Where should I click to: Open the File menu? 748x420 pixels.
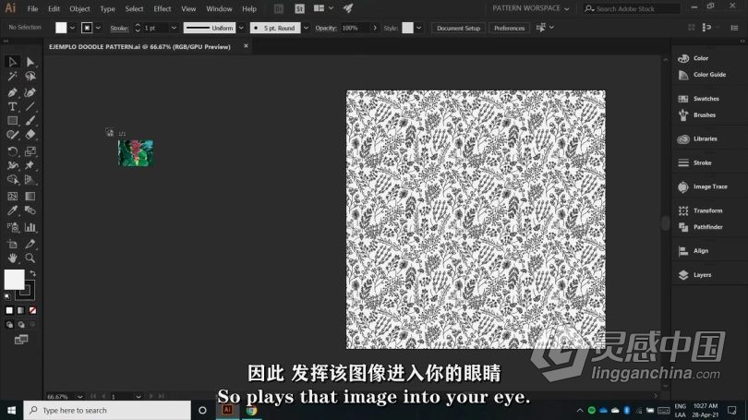click(32, 8)
